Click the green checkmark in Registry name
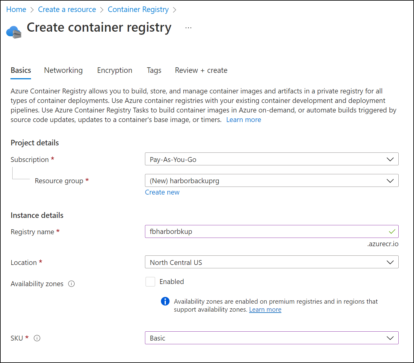This screenshot has width=414, height=363. point(392,231)
